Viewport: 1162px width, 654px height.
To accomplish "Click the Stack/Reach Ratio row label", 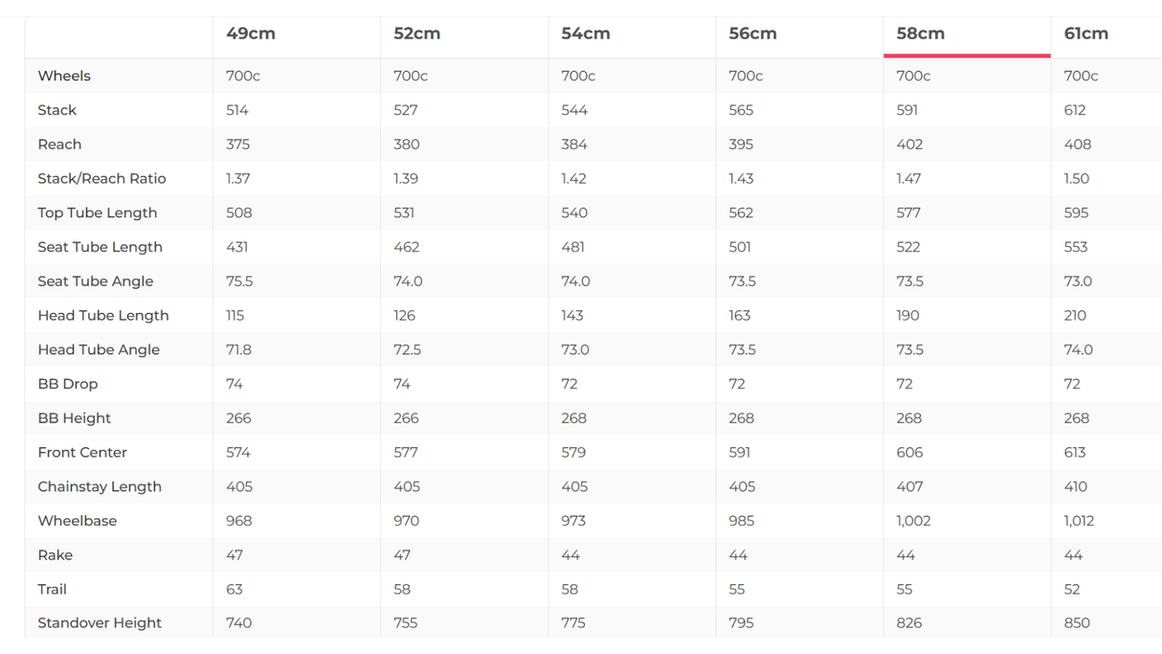I will [101, 178].
